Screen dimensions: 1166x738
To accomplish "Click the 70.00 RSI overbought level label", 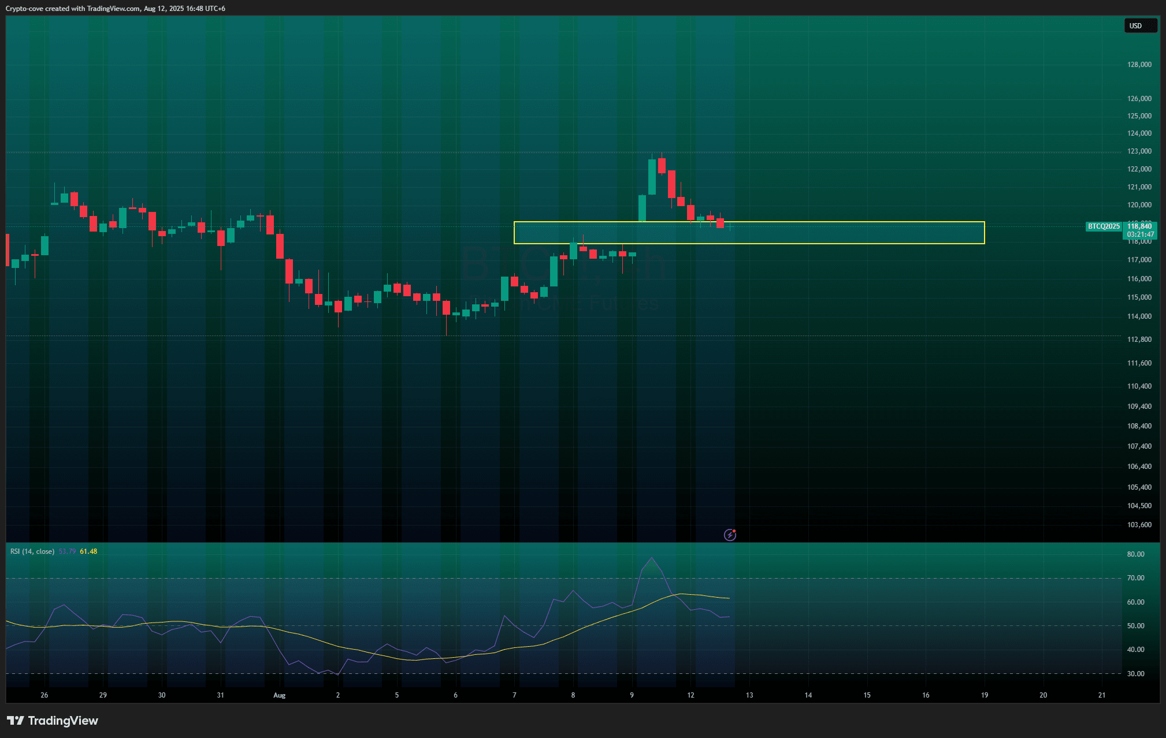I will 1135,578.
